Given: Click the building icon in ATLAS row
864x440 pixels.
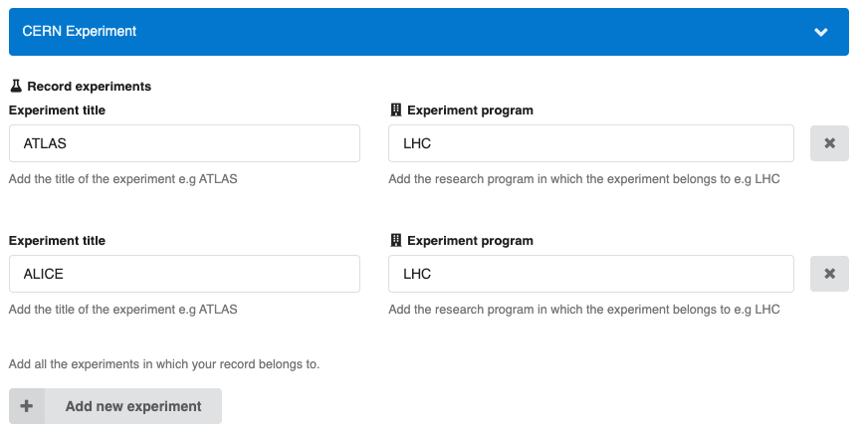Looking at the screenshot, I should point(395,110).
